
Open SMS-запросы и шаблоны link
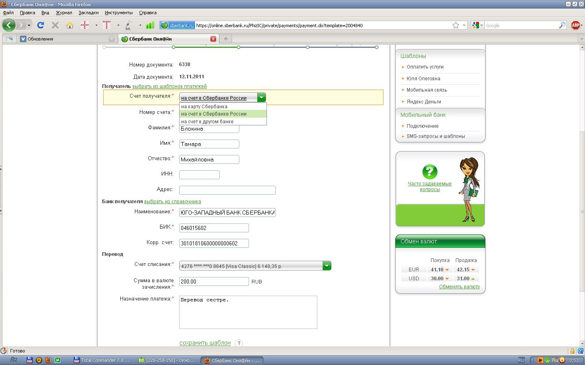(436, 136)
